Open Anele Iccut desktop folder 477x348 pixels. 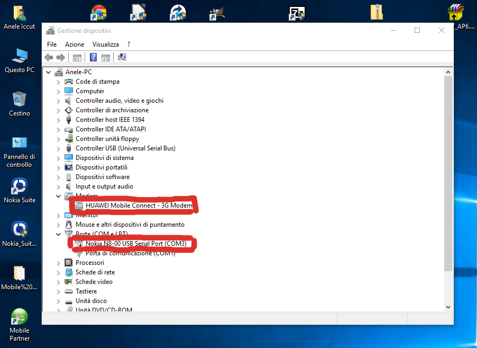[x=20, y=17]
